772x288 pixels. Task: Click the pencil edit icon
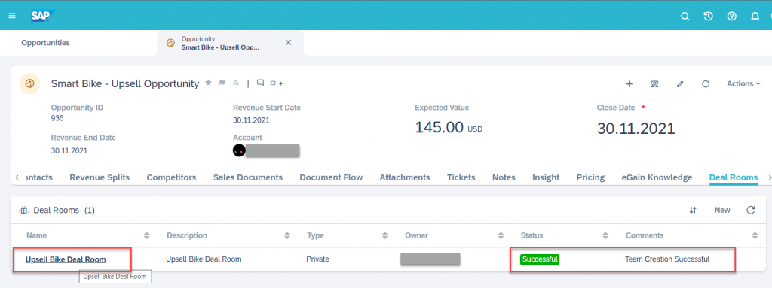coord(680,84)
